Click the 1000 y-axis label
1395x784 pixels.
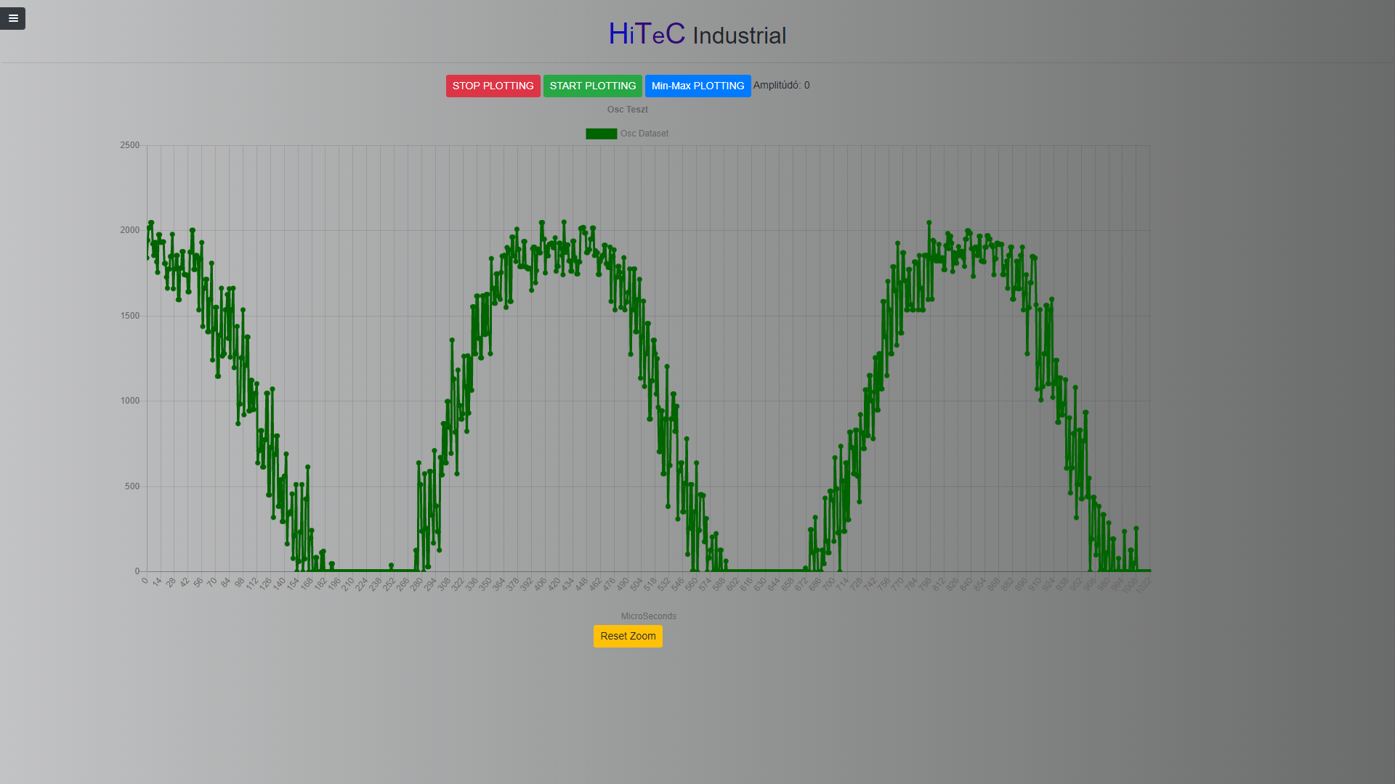tap(130, 401)
